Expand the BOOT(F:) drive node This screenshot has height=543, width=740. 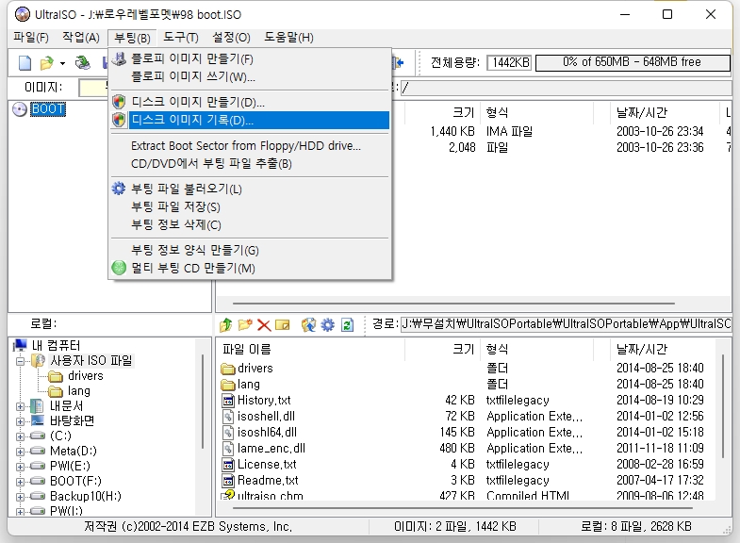tap(21, 482)
